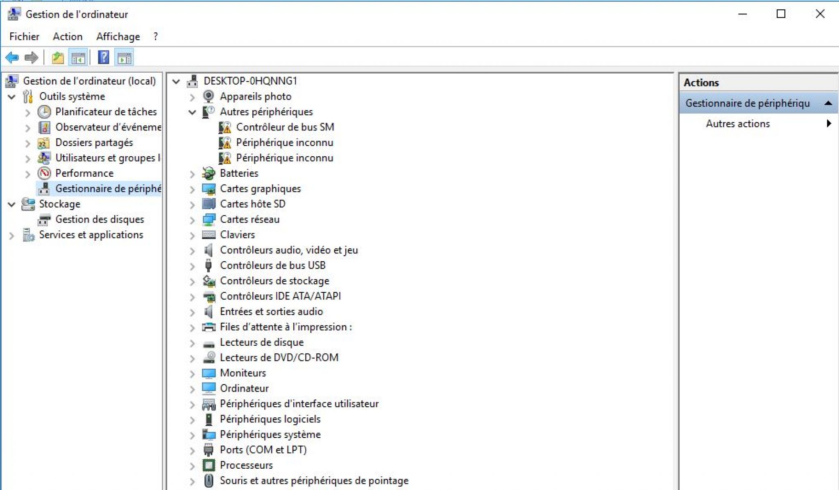Click the Gestion des disques icon

(x=44, y=220)
